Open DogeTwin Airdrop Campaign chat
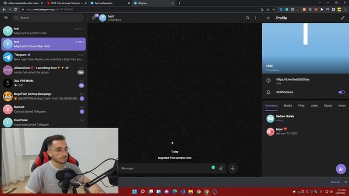This screenshot has height=196, width=349. pyautogui.click(x=44, y=96)
